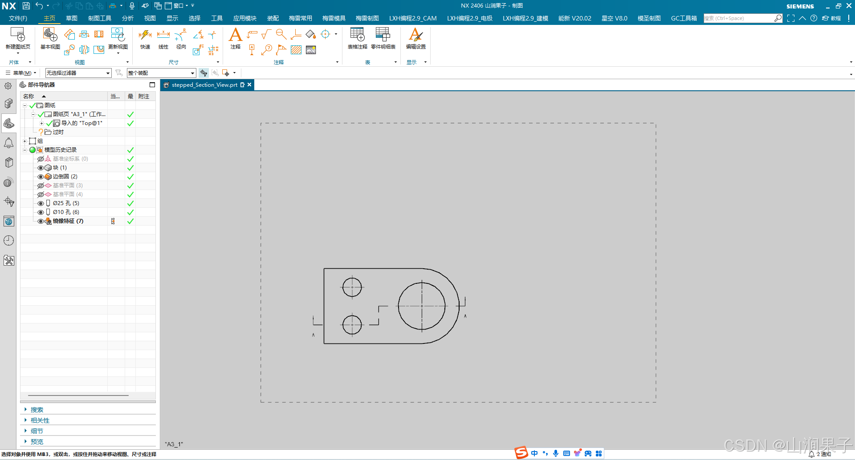
Task: Click the break view icon in 视图 group
Action: click(84, 49)
